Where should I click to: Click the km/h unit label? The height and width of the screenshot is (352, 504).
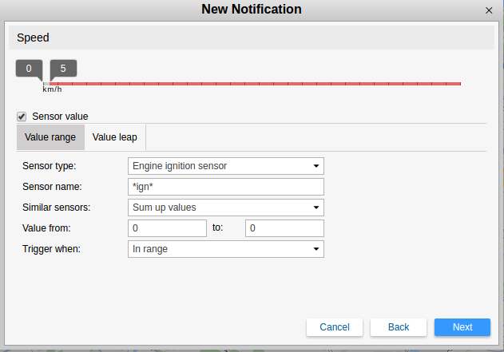52,89
